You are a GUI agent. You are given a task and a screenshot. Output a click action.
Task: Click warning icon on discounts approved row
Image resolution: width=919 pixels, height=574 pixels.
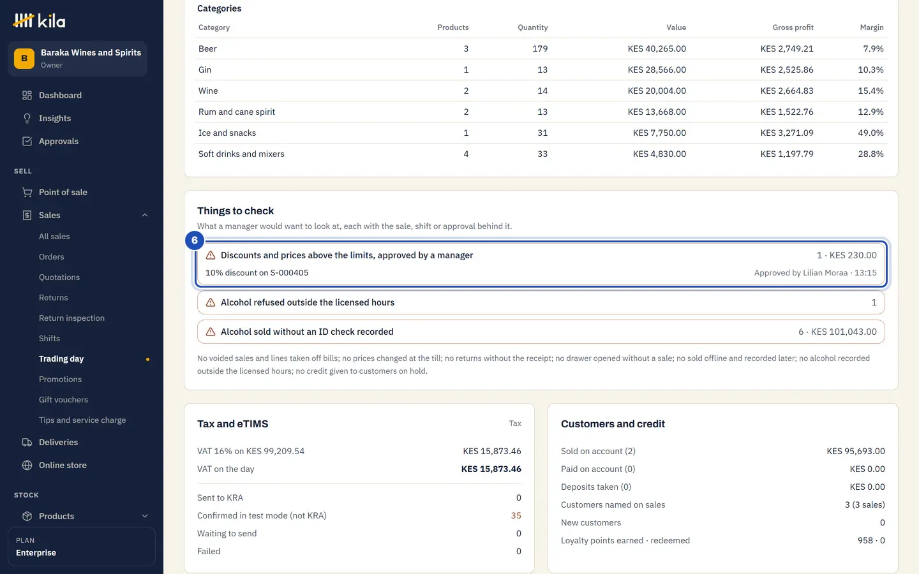tap(211, 255)
